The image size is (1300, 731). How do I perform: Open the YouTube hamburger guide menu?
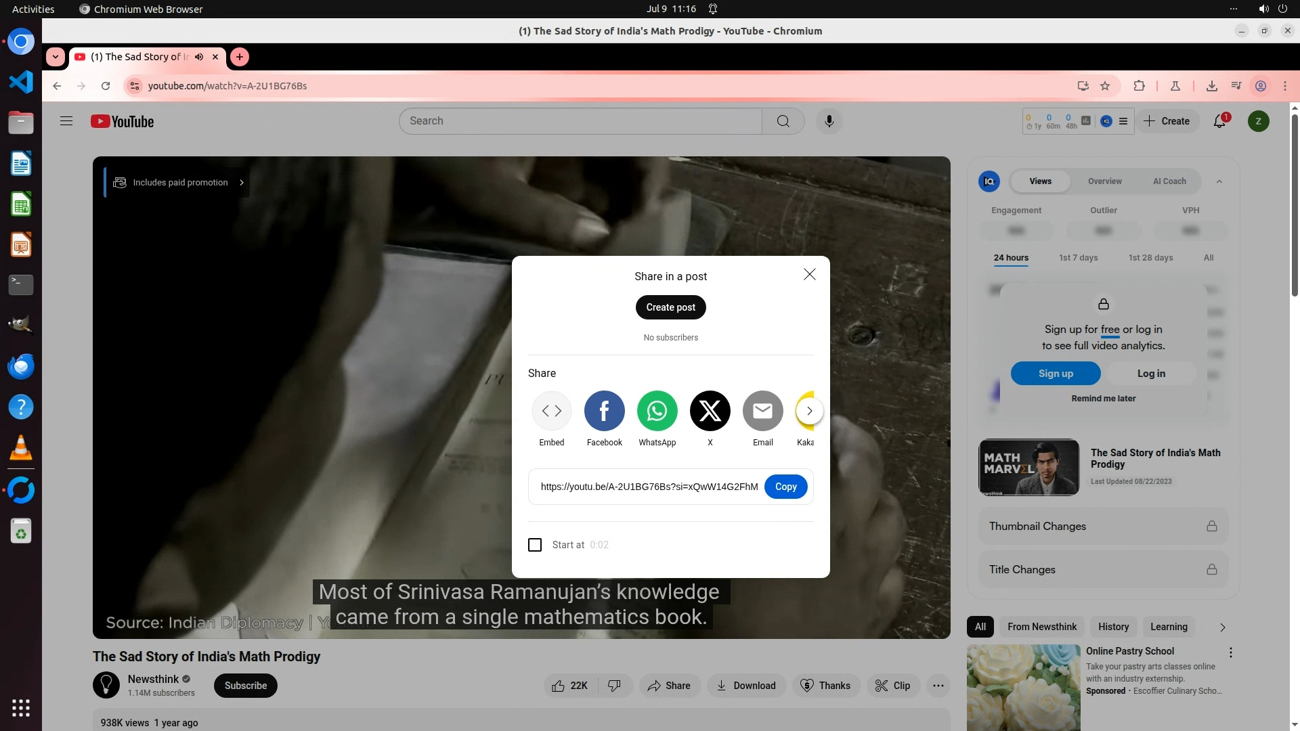pyautogui.click(x=66, y=121)
